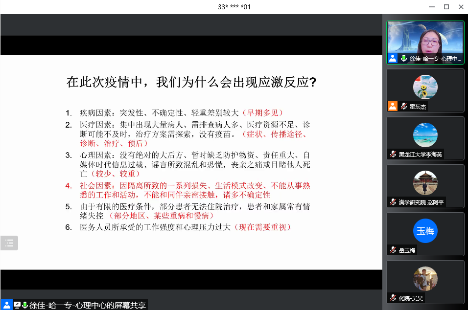Click 黑龙江大学李海英 muted microphone icon

pos(393,154)
